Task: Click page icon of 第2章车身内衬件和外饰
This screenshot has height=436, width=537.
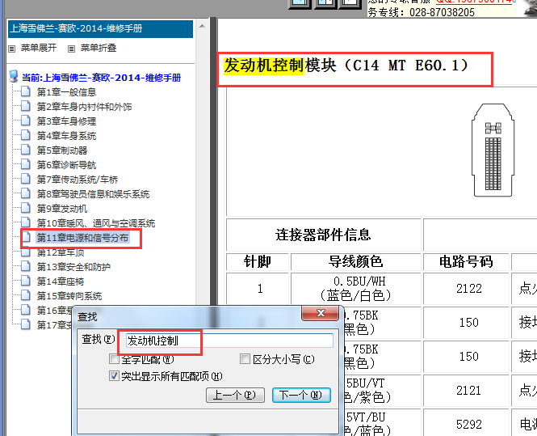Action: tap(26, 106)
